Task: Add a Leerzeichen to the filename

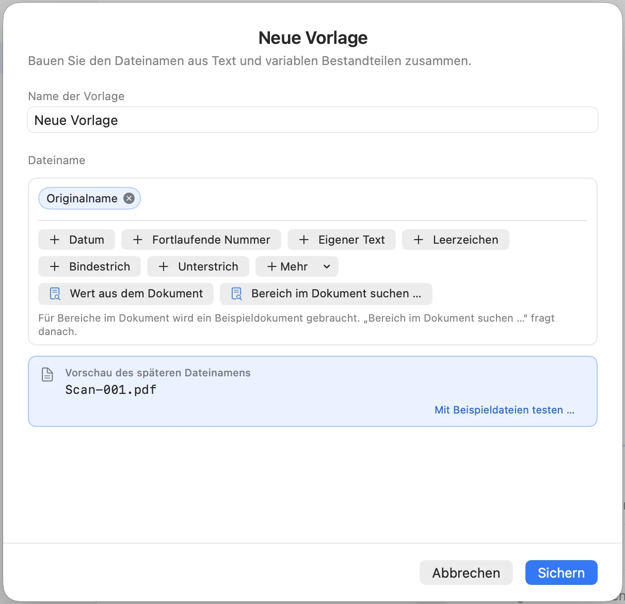Action: pyautogui.click(x=456, y=240)
